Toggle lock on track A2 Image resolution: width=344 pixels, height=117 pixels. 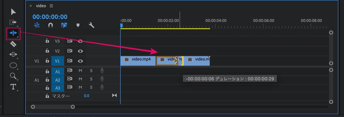click(x=47, y=79)
